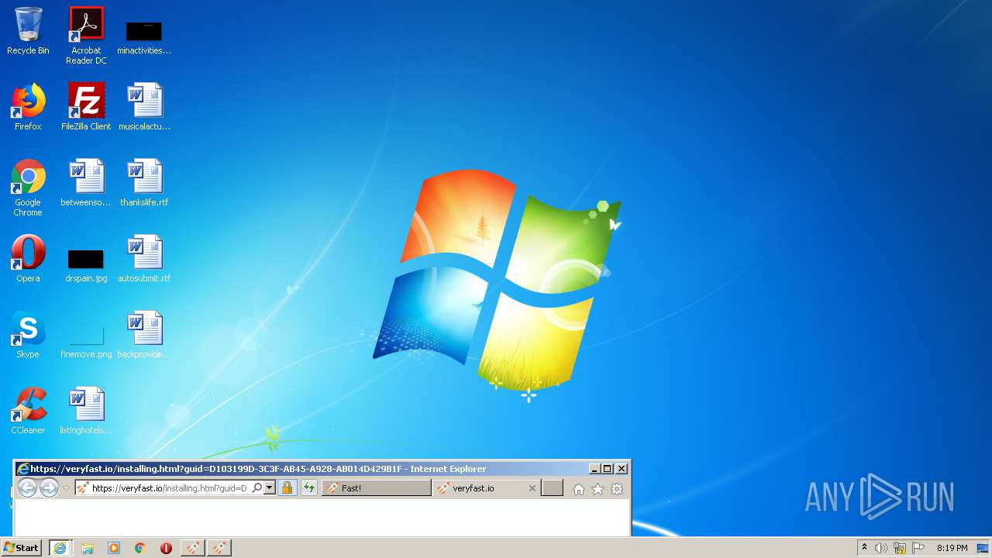Select Acrobat Reader DC shortcut

pos(86,35)
